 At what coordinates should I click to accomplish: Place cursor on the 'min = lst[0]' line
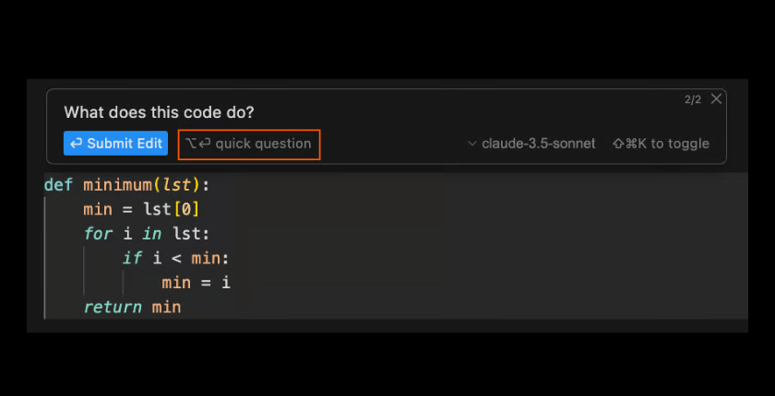click(141, 209)
